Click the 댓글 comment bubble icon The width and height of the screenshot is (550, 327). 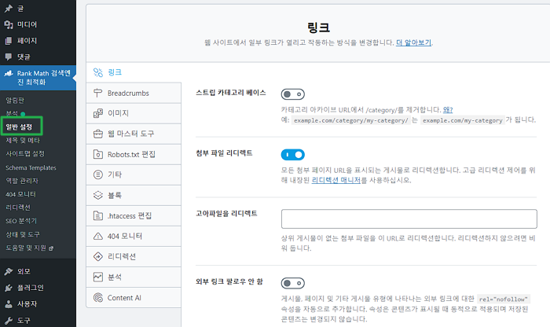tap(9, 57)
